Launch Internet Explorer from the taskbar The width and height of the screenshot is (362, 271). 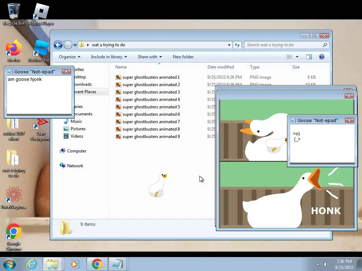31,264
